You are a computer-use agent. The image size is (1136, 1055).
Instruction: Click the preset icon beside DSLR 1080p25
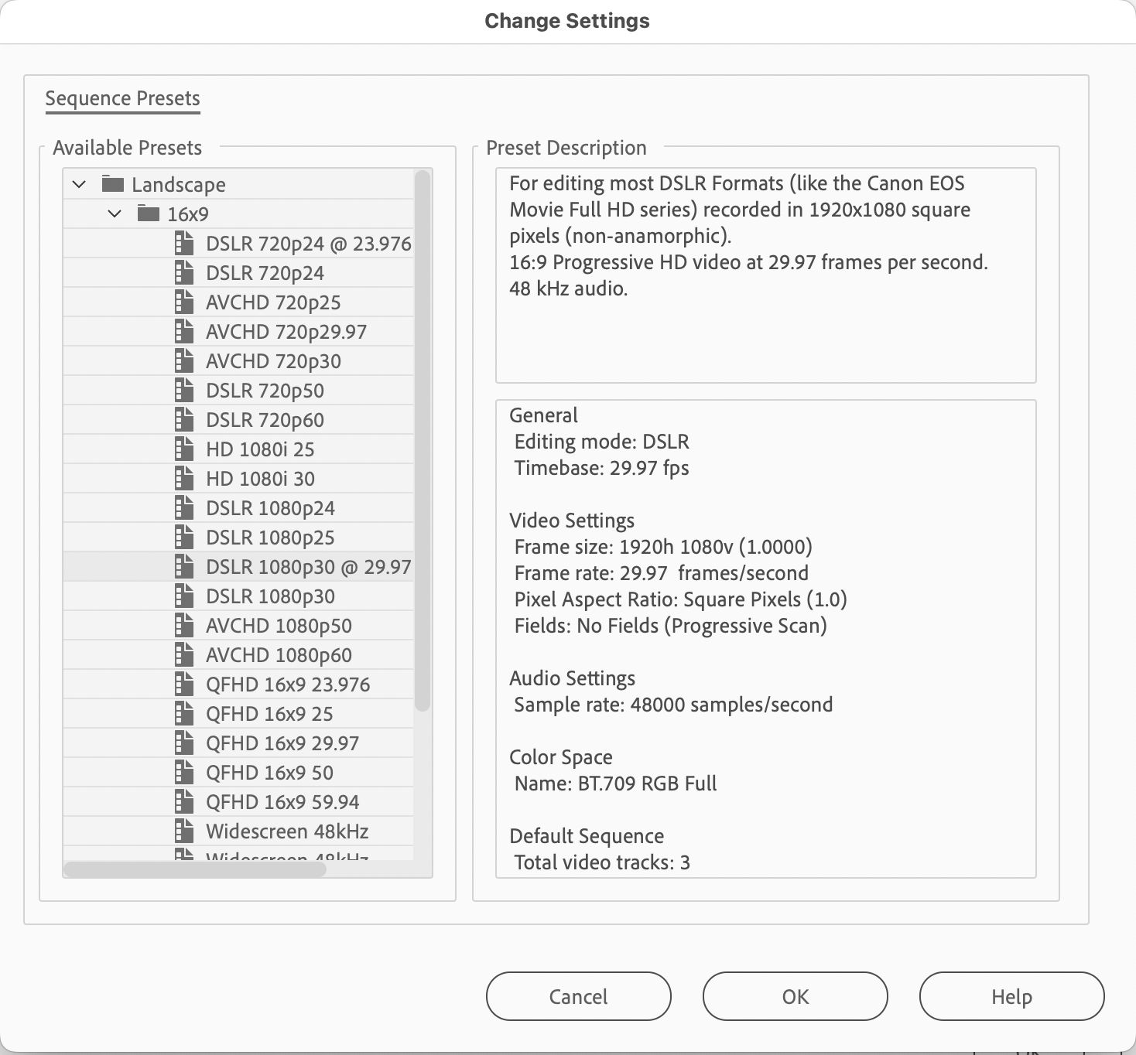(x=186, y=537)
